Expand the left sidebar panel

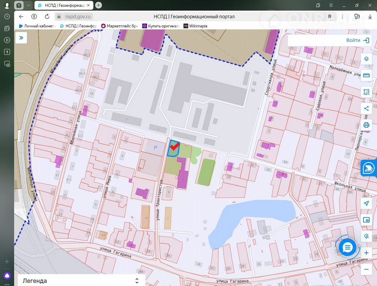(x=21, y=38)
